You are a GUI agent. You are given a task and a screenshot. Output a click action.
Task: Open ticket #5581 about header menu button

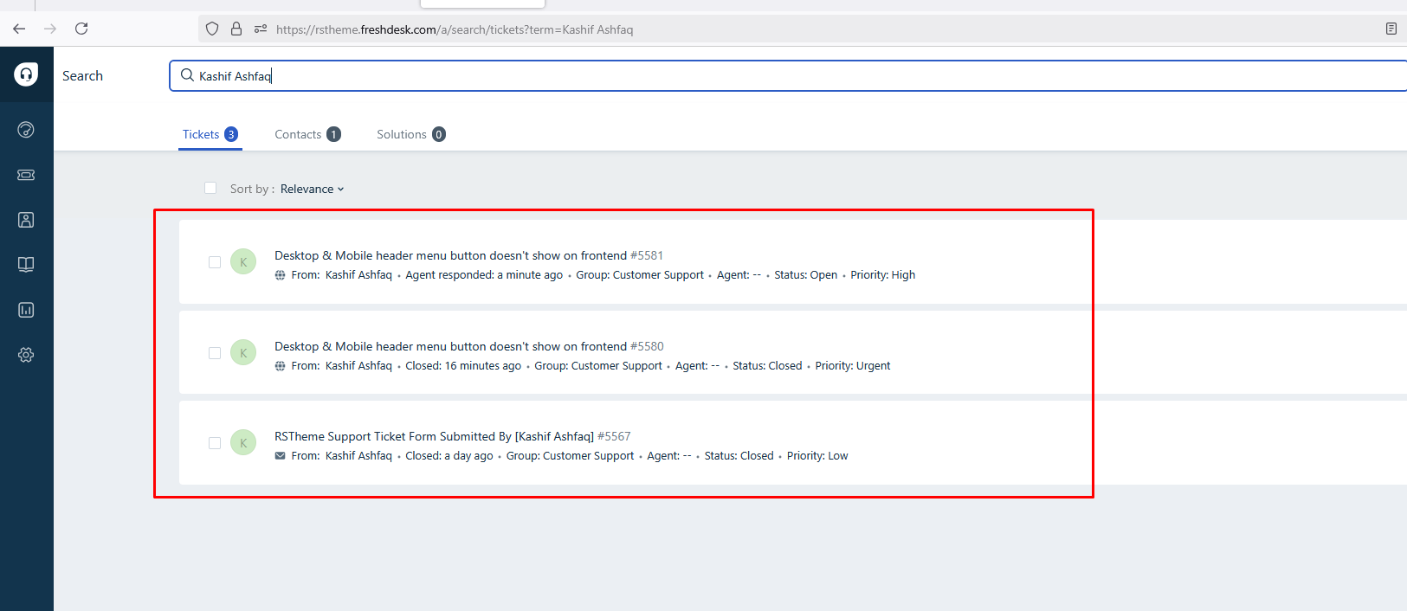click(x=450, y=255)
